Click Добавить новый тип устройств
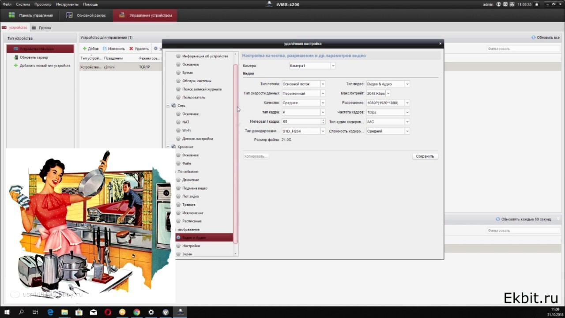The image size is (565, 318). point(42,65)
